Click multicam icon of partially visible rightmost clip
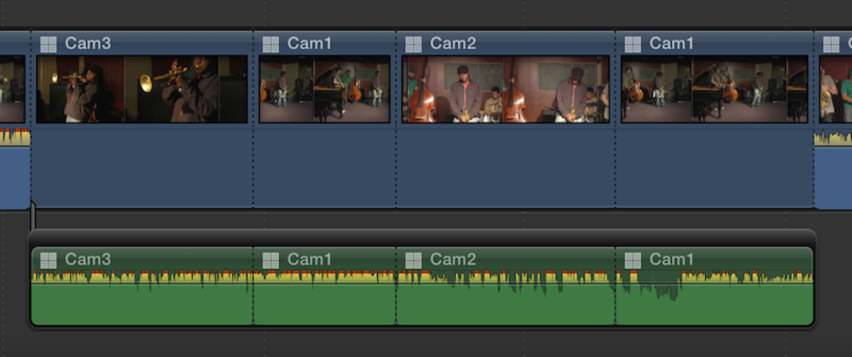This screenshot has height=357, width=852. (x=831, y=44)
